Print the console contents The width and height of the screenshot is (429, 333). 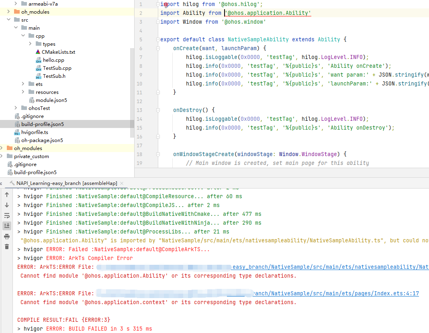click(x=7, y=236)
